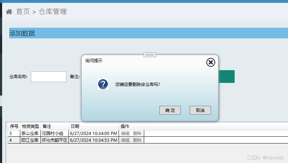Image resolution: width=288 pixels, height=163 pixels.
Task: Select the 物资类型 column header
Action: click(x=30, y=126)
